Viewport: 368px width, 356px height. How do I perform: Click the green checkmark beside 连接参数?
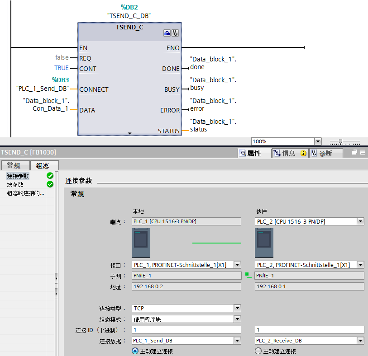pyautogui.click(x=50, y=176)
